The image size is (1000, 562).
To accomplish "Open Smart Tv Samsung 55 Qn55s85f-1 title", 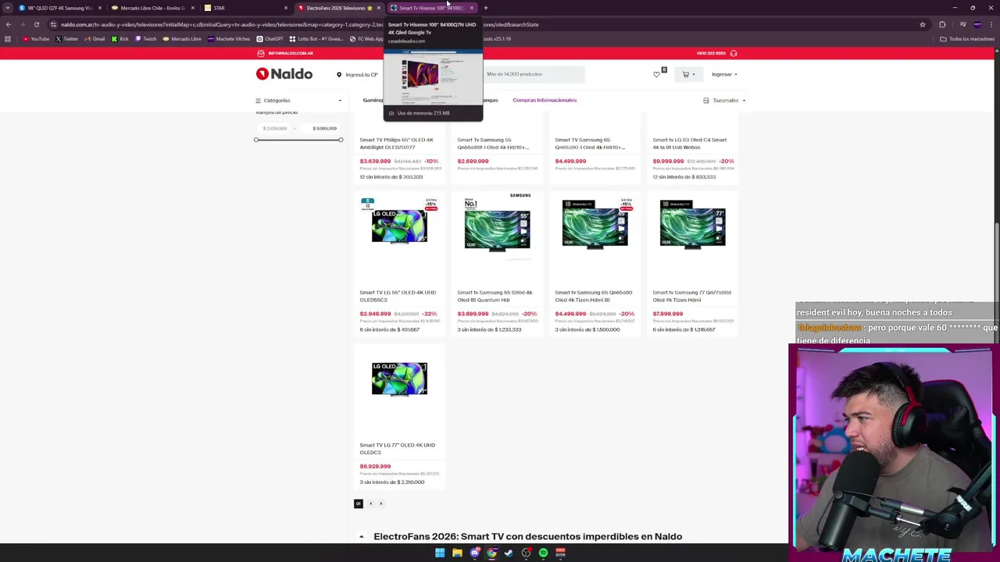I will [x=493, y=144].
